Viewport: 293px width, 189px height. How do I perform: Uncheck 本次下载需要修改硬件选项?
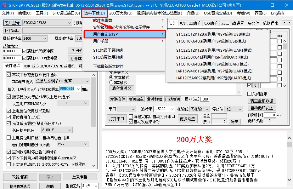tap(8, 75)
